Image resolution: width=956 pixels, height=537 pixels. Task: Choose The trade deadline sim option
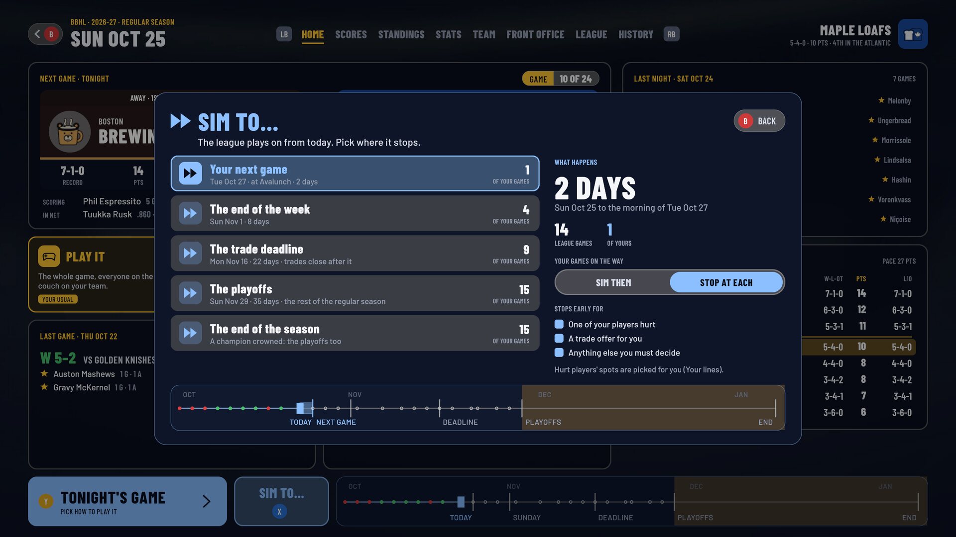pos(355,253)
